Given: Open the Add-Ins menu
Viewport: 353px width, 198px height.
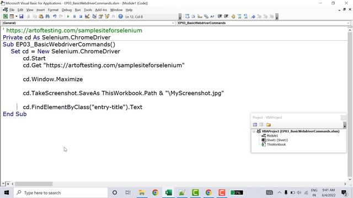Looking at the screenshot, I should coord(101,10).
